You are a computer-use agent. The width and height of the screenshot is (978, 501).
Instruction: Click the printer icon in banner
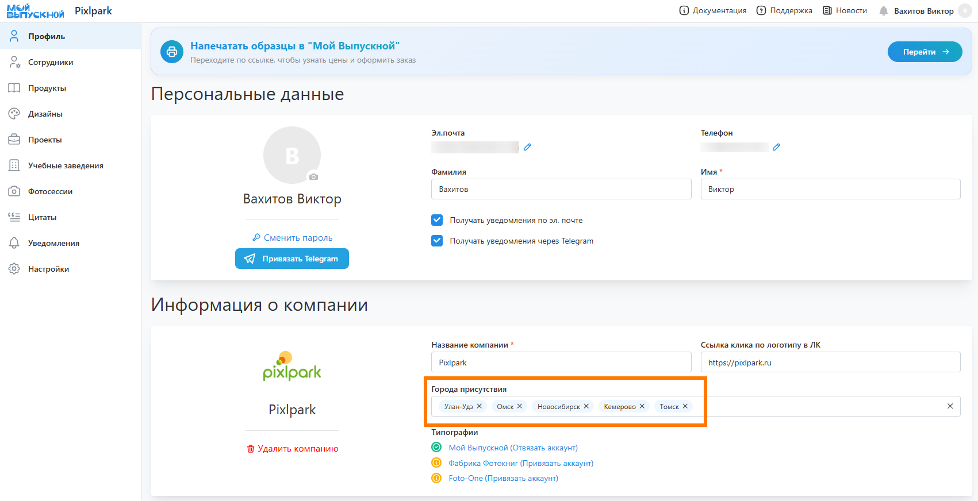tap(171, 52)
